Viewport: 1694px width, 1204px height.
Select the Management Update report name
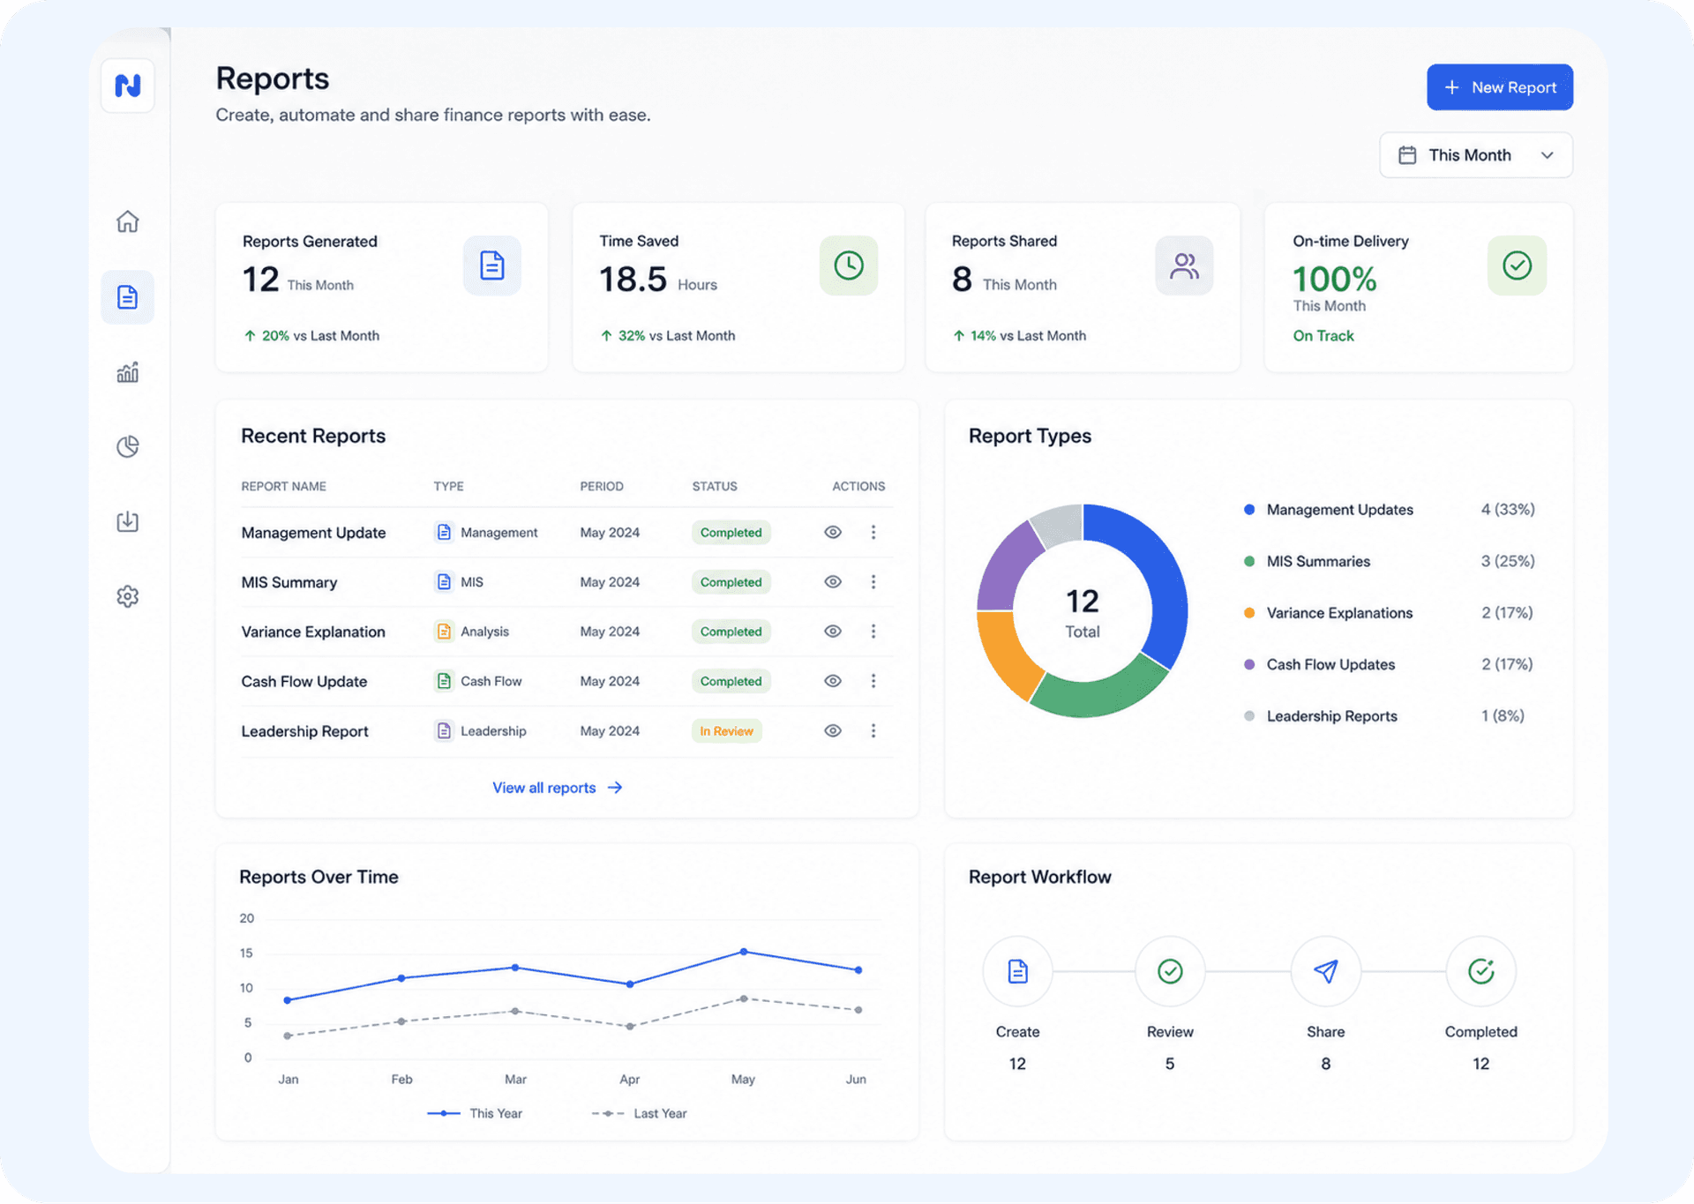click(x=313, y=533)
